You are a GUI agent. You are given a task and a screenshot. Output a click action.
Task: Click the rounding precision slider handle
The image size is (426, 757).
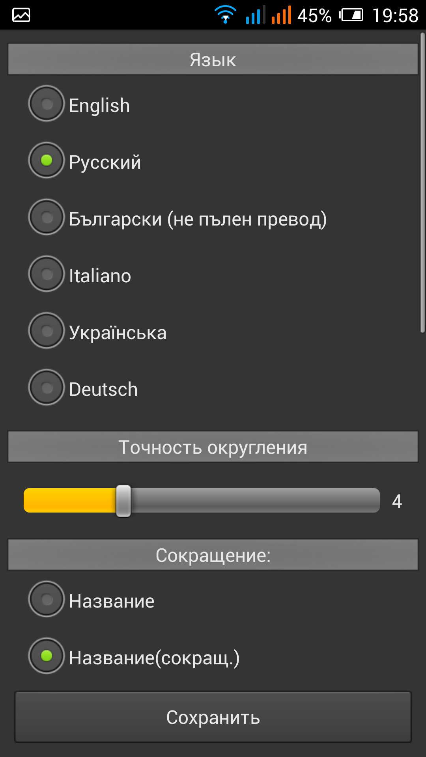tap(123, 501)
